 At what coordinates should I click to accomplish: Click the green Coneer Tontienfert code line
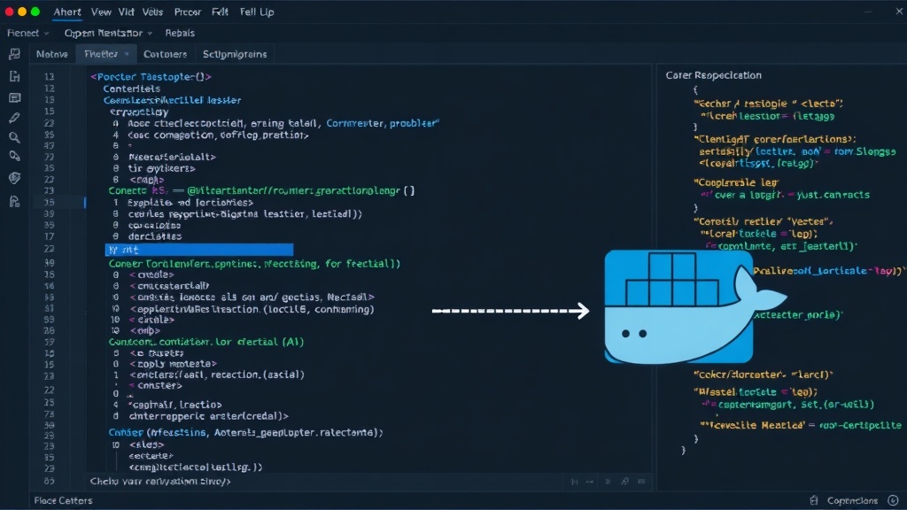[x=254, y=264]
